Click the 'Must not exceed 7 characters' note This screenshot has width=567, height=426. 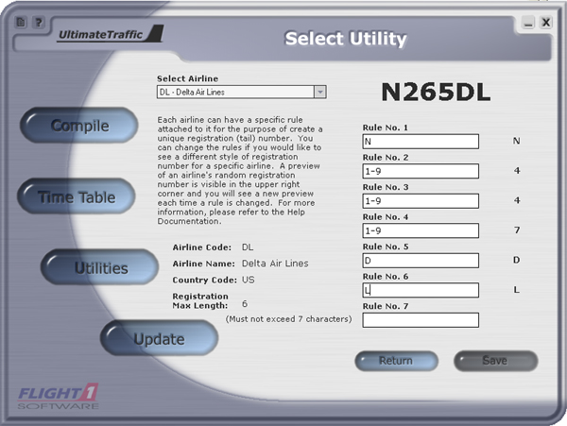point(288,319)
